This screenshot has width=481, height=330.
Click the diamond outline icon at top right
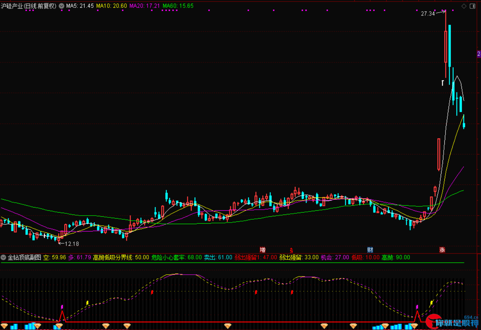pos(464,6)
